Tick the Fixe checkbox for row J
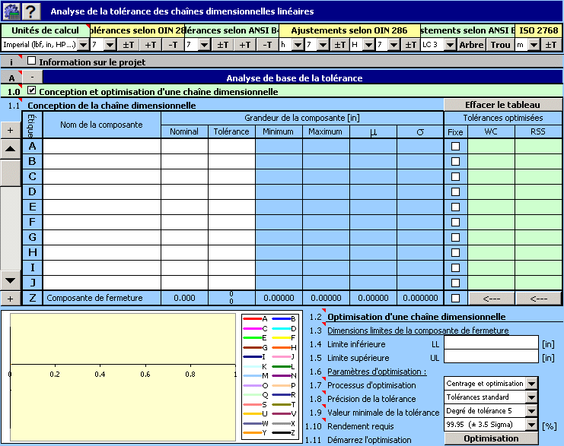This screenshot has width=564, height=446. (455, 283)
